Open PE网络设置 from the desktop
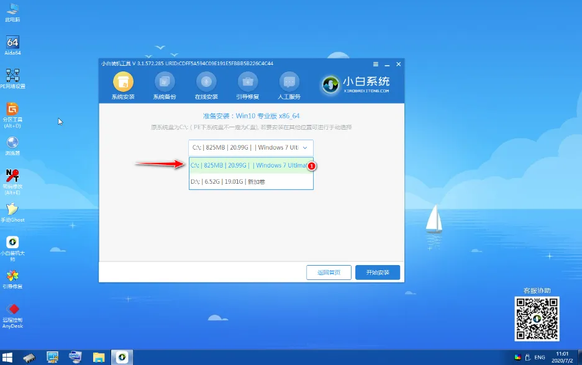The width and height of the screenshot is (582, 365). tap(12, 78)
